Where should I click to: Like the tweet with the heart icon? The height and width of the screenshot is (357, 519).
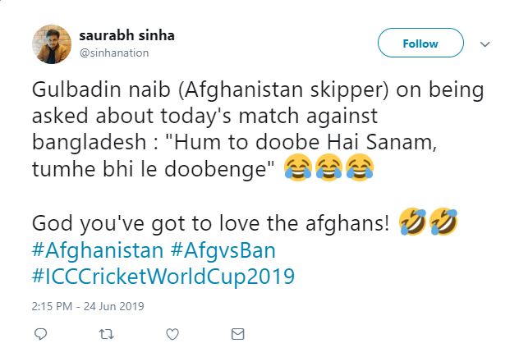tap(172, 335)
